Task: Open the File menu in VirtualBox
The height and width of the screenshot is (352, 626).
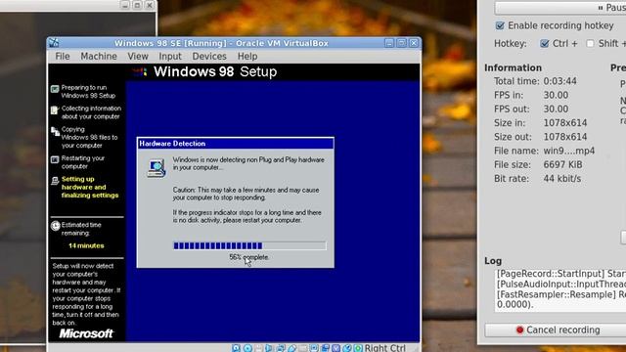Action: tap(63, 57)
